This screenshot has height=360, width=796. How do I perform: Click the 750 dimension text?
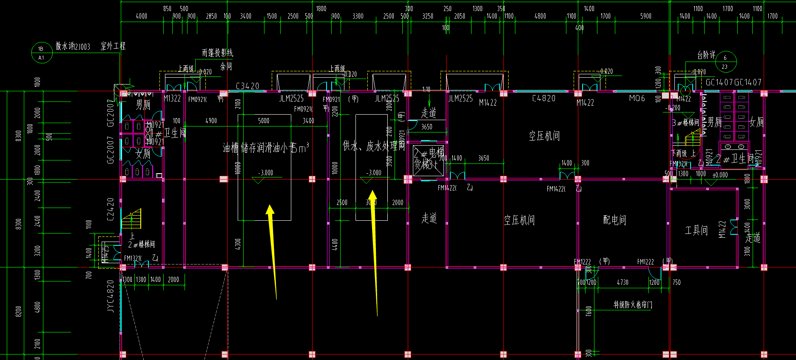tap(677, 282)
